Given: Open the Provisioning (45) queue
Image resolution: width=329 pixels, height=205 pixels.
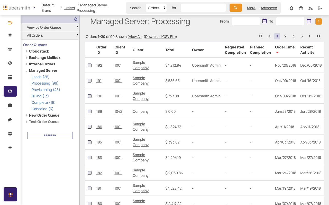Looking at the screenshot, I should tap(46, 90).
